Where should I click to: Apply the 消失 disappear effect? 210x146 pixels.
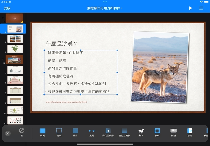coord(59,132)
